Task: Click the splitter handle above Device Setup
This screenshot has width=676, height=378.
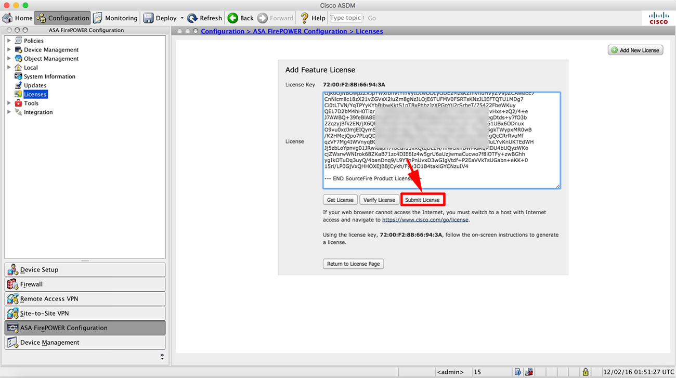Action: click(x=85, y=260)
